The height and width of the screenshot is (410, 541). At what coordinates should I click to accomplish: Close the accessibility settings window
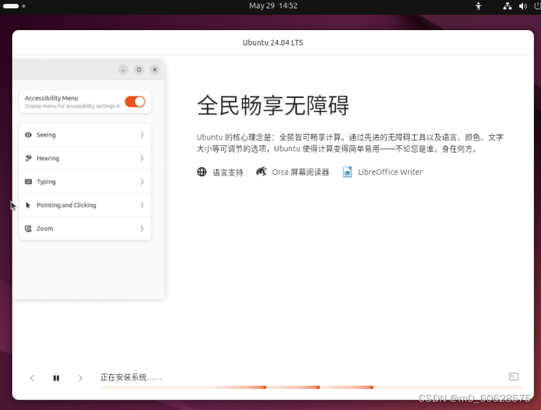tap(155, 70)
